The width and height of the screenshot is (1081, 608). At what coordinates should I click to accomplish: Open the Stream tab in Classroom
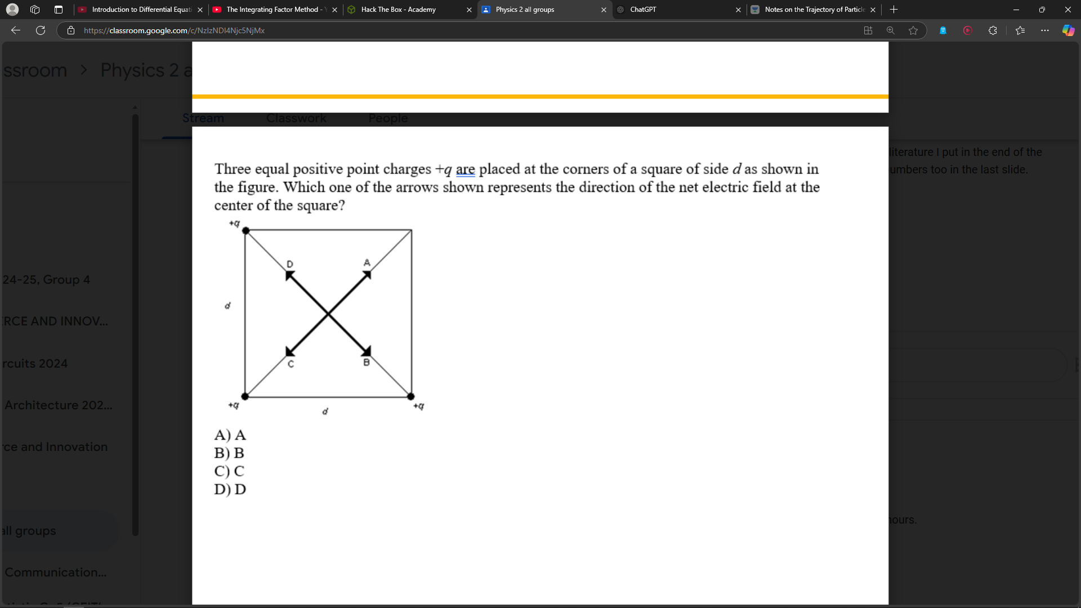pyautogui.click(x=203, y=118)
